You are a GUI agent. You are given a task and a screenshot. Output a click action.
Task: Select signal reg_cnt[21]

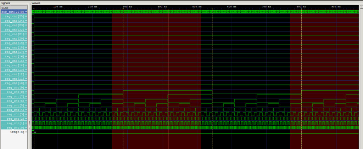[14, 34]
